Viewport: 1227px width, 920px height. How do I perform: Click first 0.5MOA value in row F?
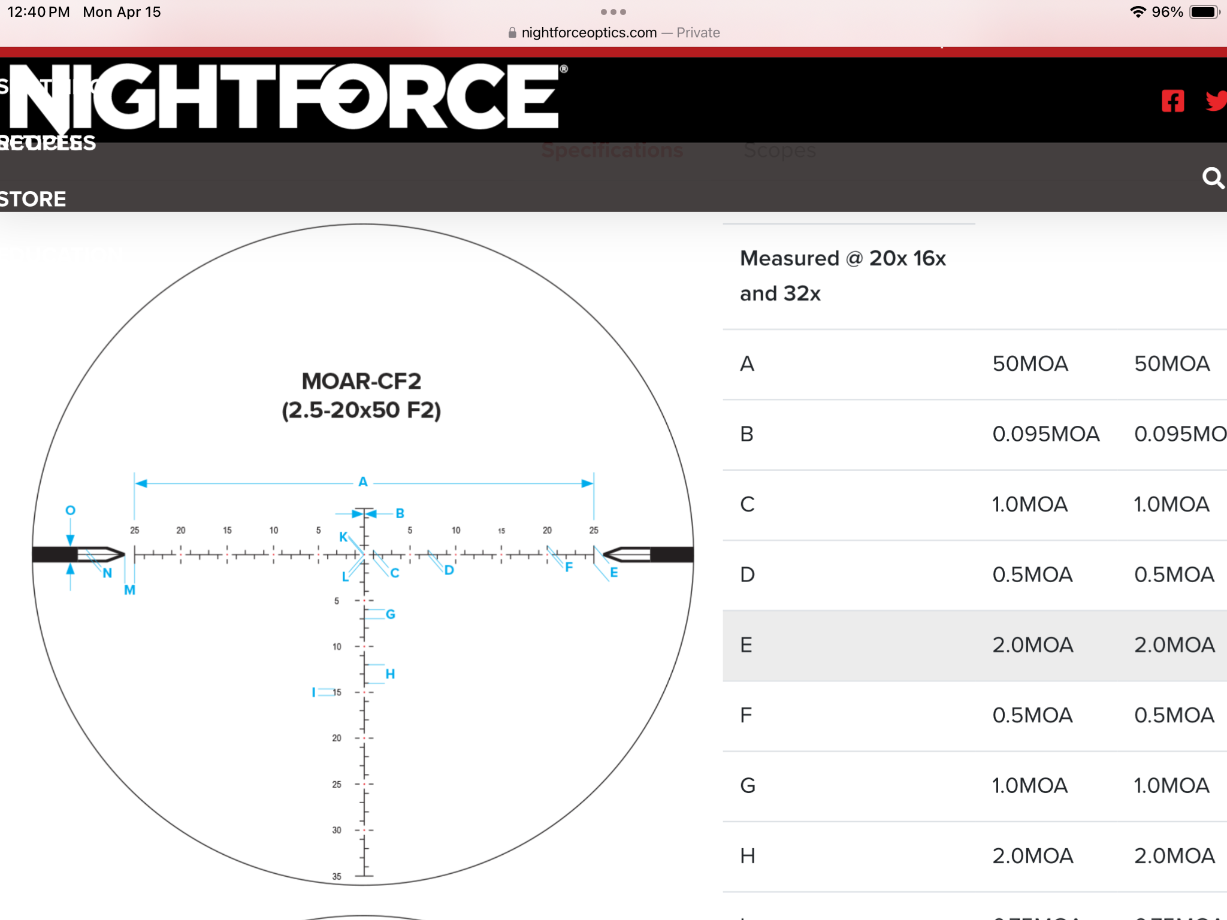point(1032,715)
